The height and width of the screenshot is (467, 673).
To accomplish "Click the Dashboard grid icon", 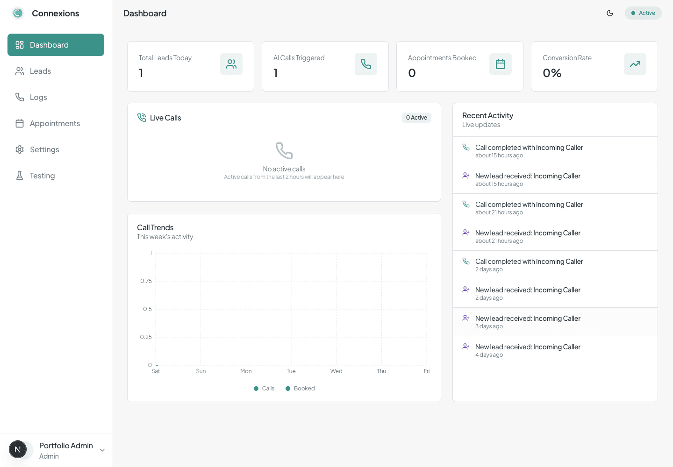I will click(20, 45).
